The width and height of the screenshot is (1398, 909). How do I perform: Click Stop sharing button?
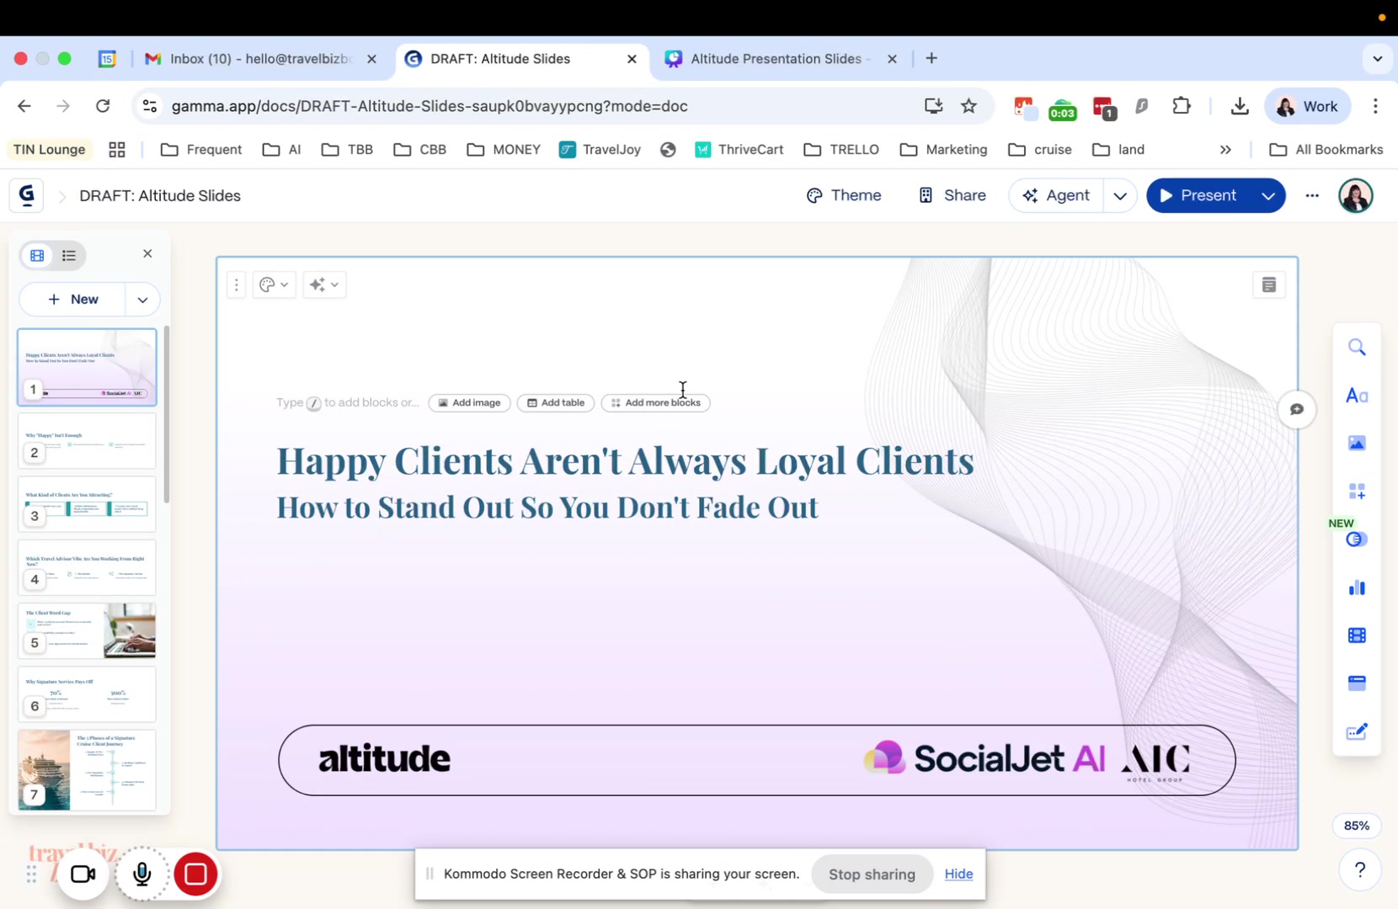871,874
